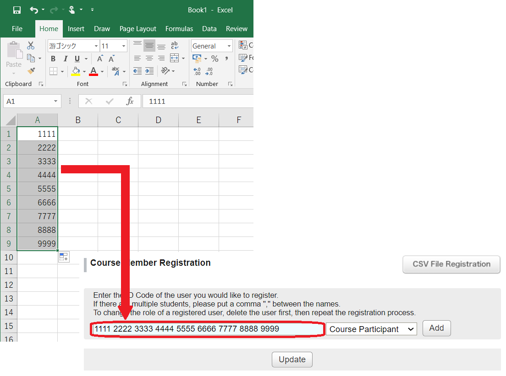Open the Course Participant role dropdown

click(x=371, y=329)
